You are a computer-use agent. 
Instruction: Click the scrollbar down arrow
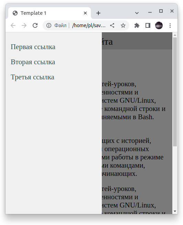pyautogui.click(x=175, y=211)
